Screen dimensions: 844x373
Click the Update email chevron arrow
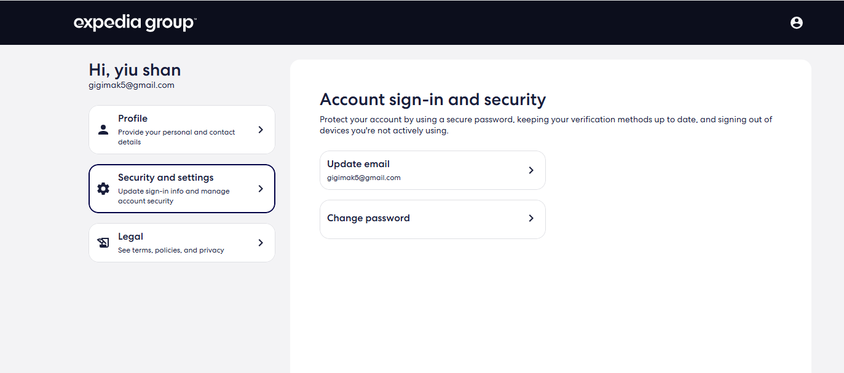point(531,170)
